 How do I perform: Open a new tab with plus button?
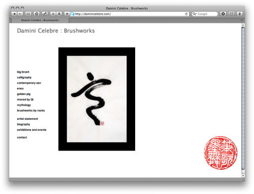pyautogui.click(x=242, y=20)
